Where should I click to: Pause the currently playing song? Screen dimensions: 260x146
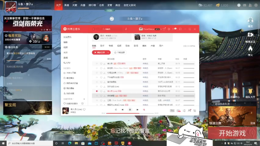pos(130,110)
